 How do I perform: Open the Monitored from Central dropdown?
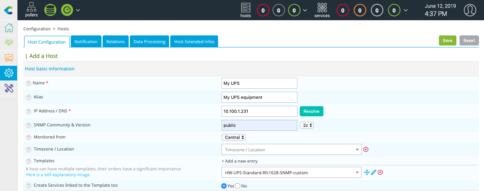[x=234, y=137]
